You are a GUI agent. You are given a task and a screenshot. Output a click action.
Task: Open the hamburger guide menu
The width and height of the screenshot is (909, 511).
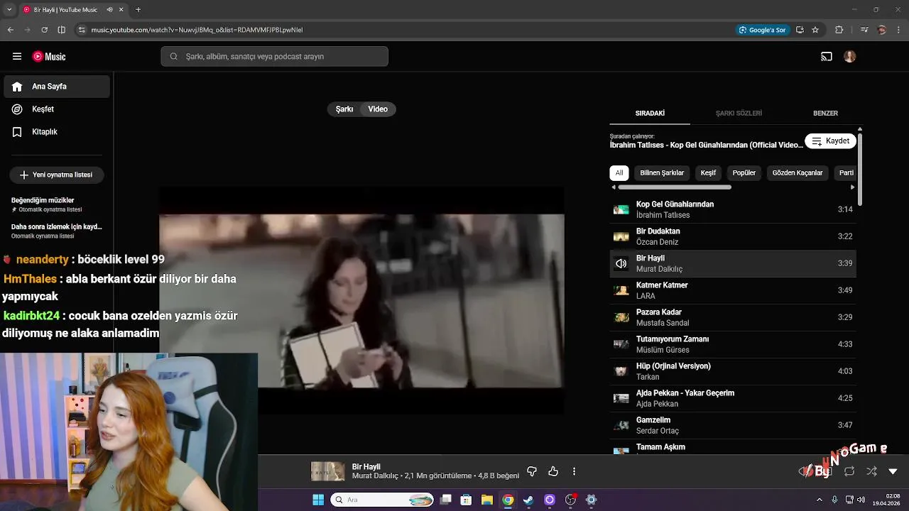coord(17,57)
